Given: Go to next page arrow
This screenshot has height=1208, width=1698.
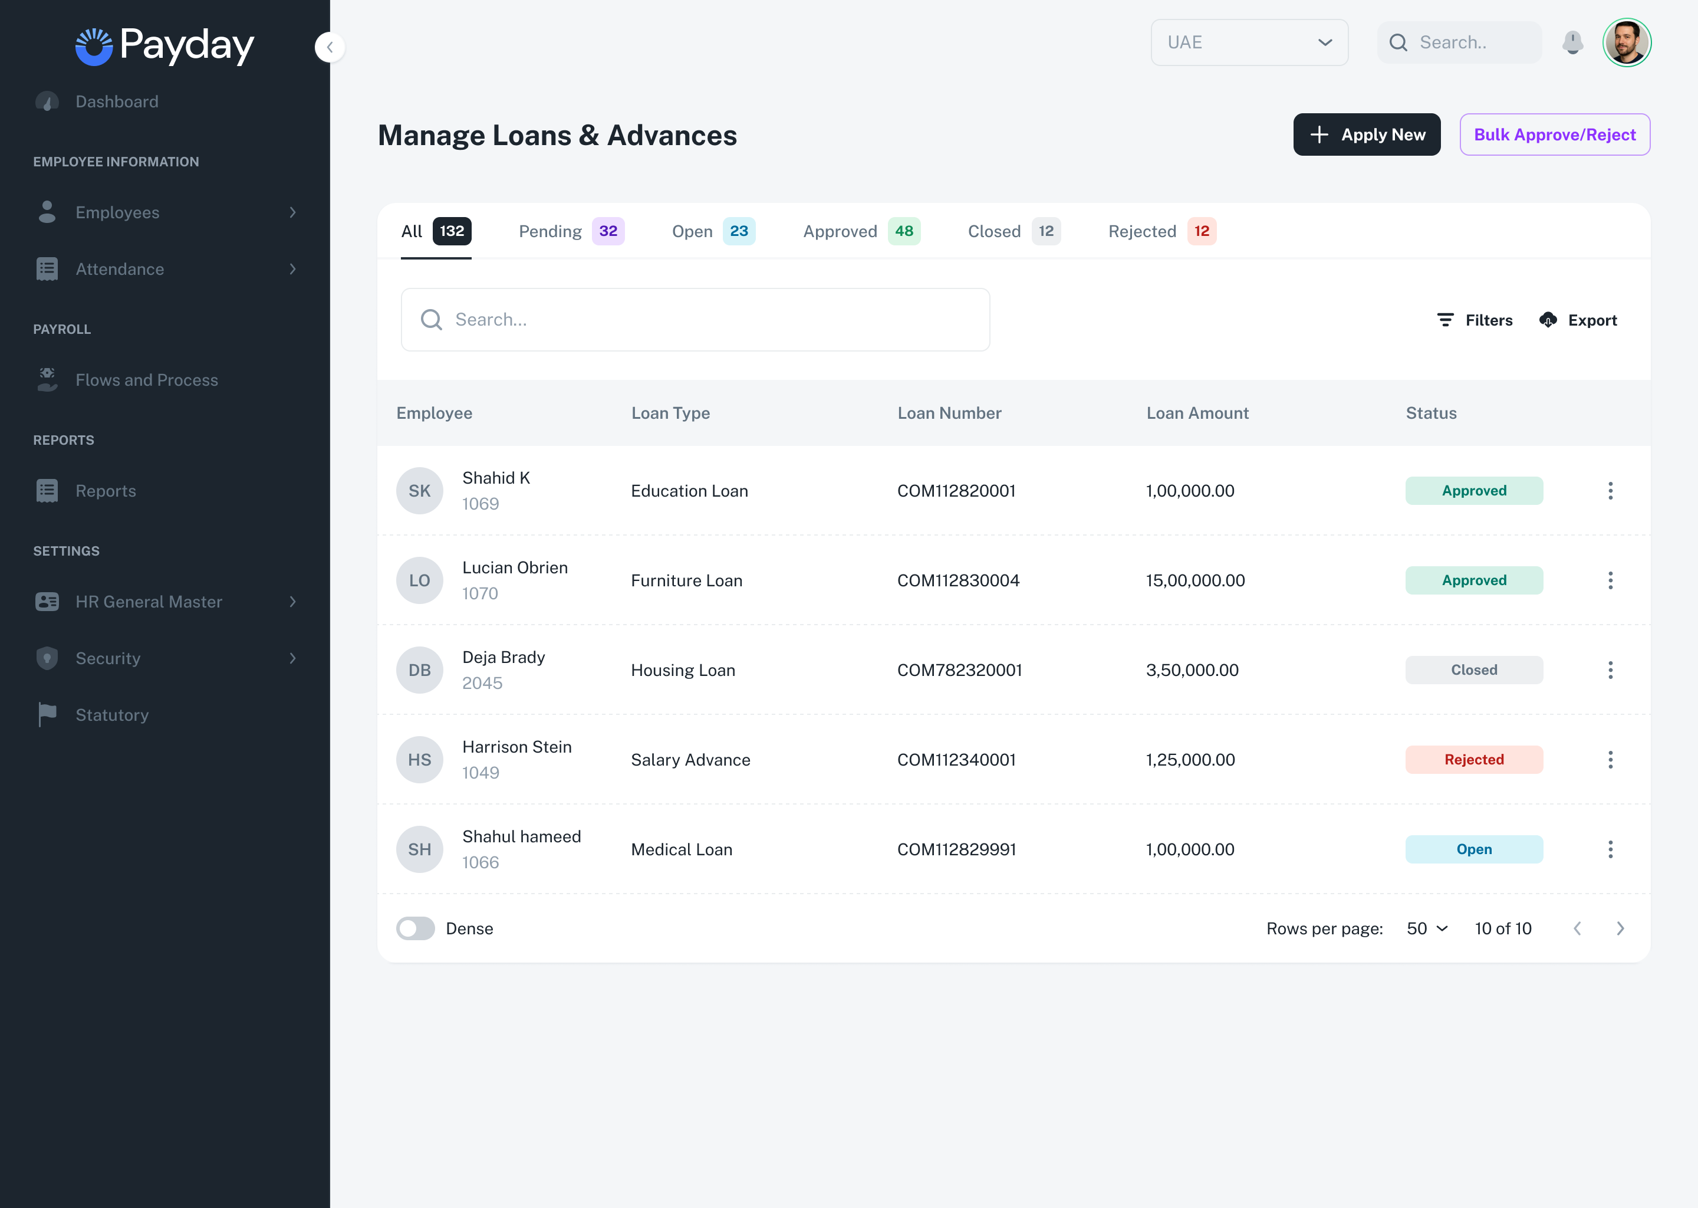Looking at the screenshot, I should click(1620, 928).
